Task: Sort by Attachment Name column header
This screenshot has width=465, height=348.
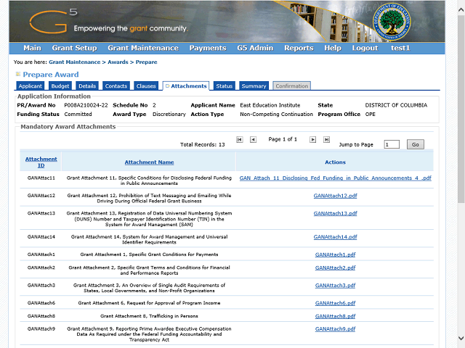Action: pos(149,162)
